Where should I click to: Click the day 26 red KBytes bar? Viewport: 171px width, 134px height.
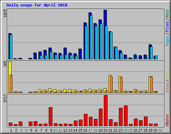[x=136, y=122]
